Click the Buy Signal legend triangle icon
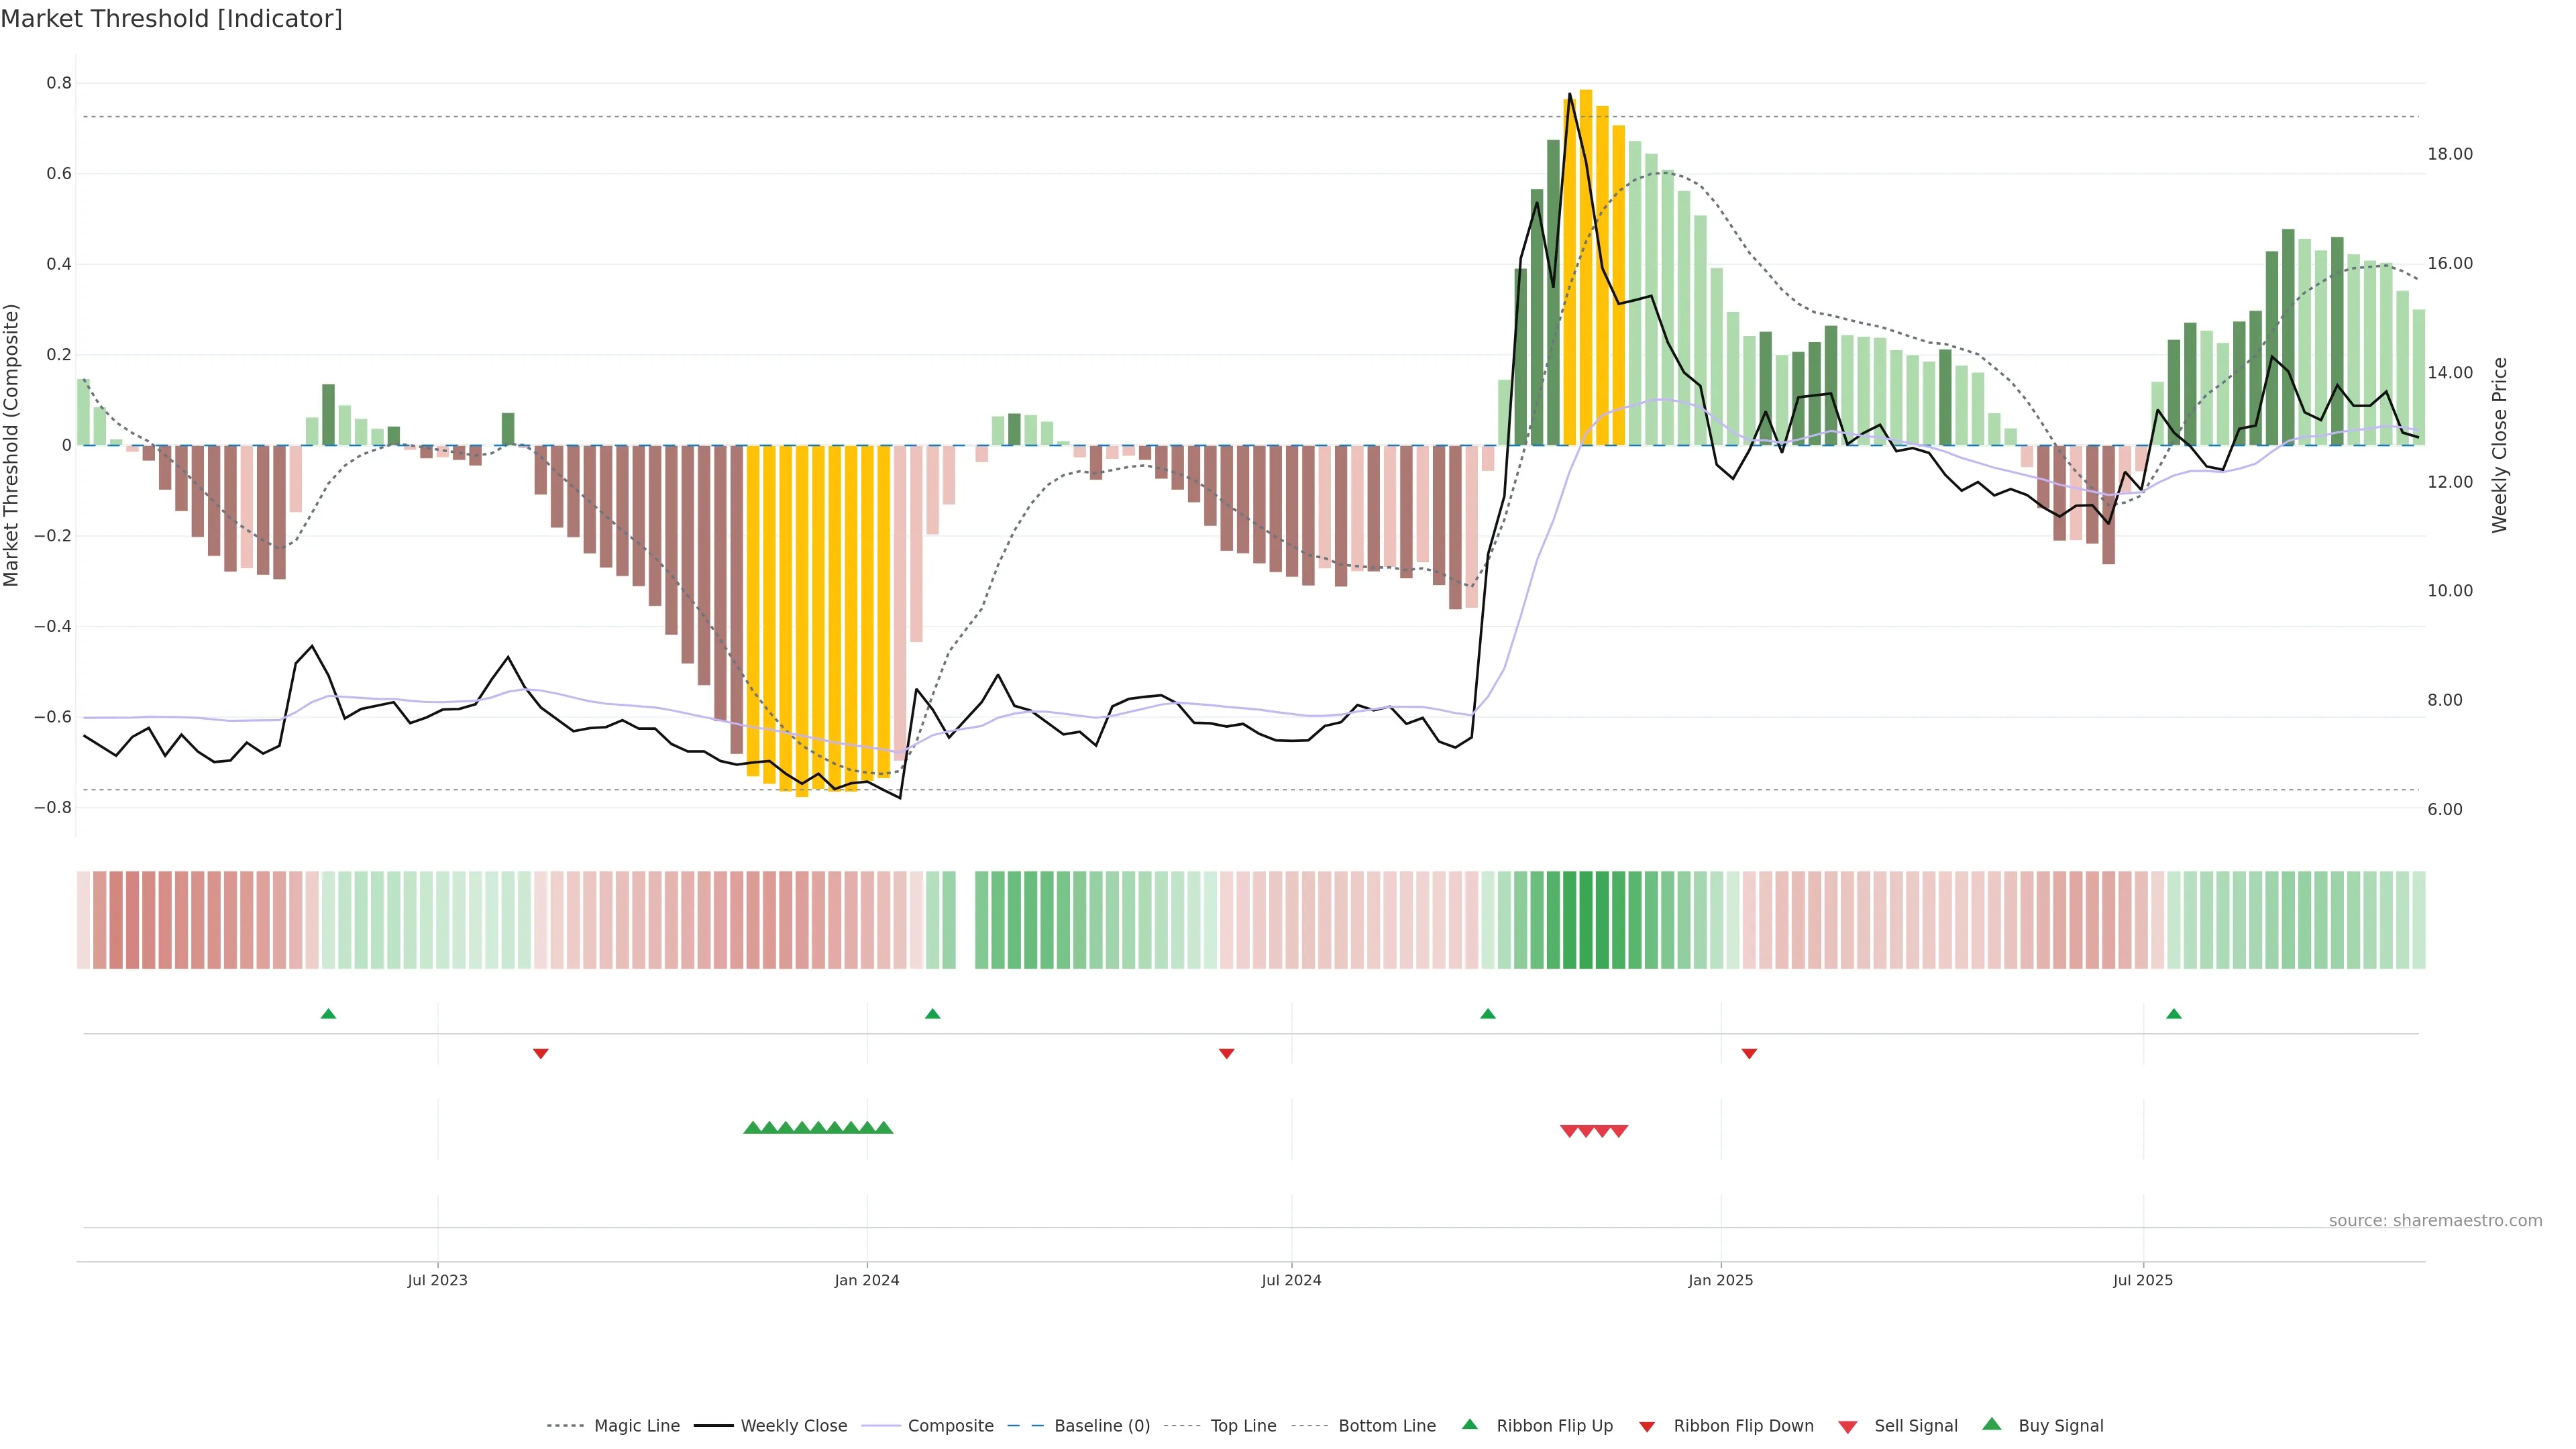 coord(1991,1424)
